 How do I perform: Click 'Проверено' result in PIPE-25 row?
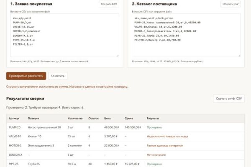(x=154, y=164)
